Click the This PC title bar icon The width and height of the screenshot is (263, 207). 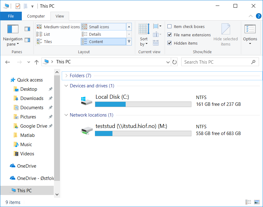[6, 6]
